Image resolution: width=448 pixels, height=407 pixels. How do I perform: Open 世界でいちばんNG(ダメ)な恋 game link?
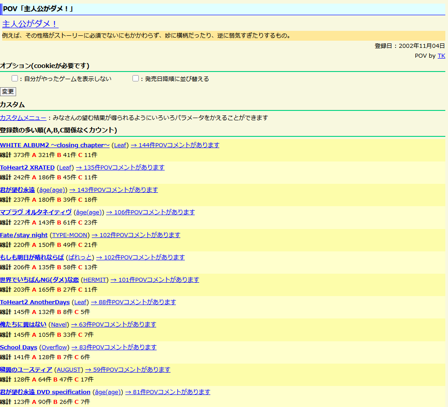[39, 280]
